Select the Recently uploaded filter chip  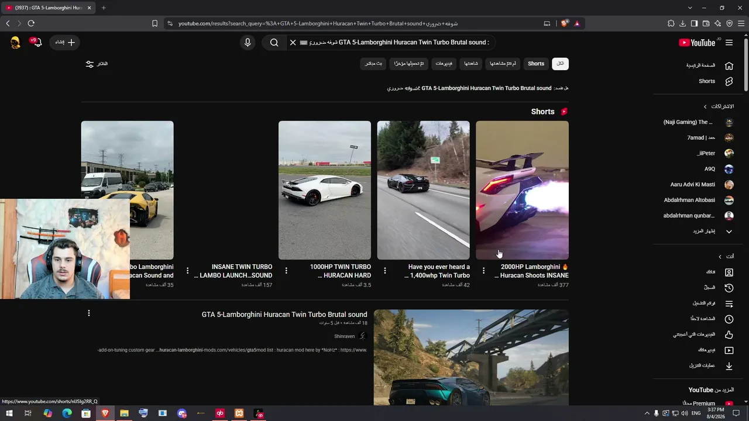click(409, 64)
